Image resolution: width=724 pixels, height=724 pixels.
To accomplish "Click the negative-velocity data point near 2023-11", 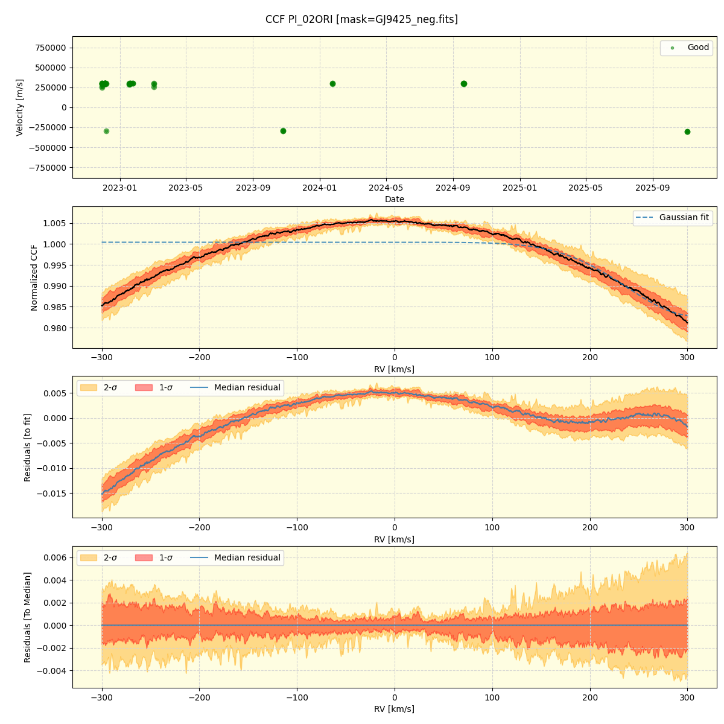I will pos(283,131).
